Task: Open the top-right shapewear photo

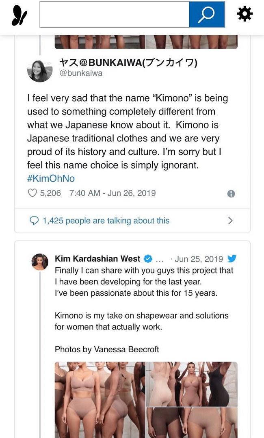Action: coord(192,384)
